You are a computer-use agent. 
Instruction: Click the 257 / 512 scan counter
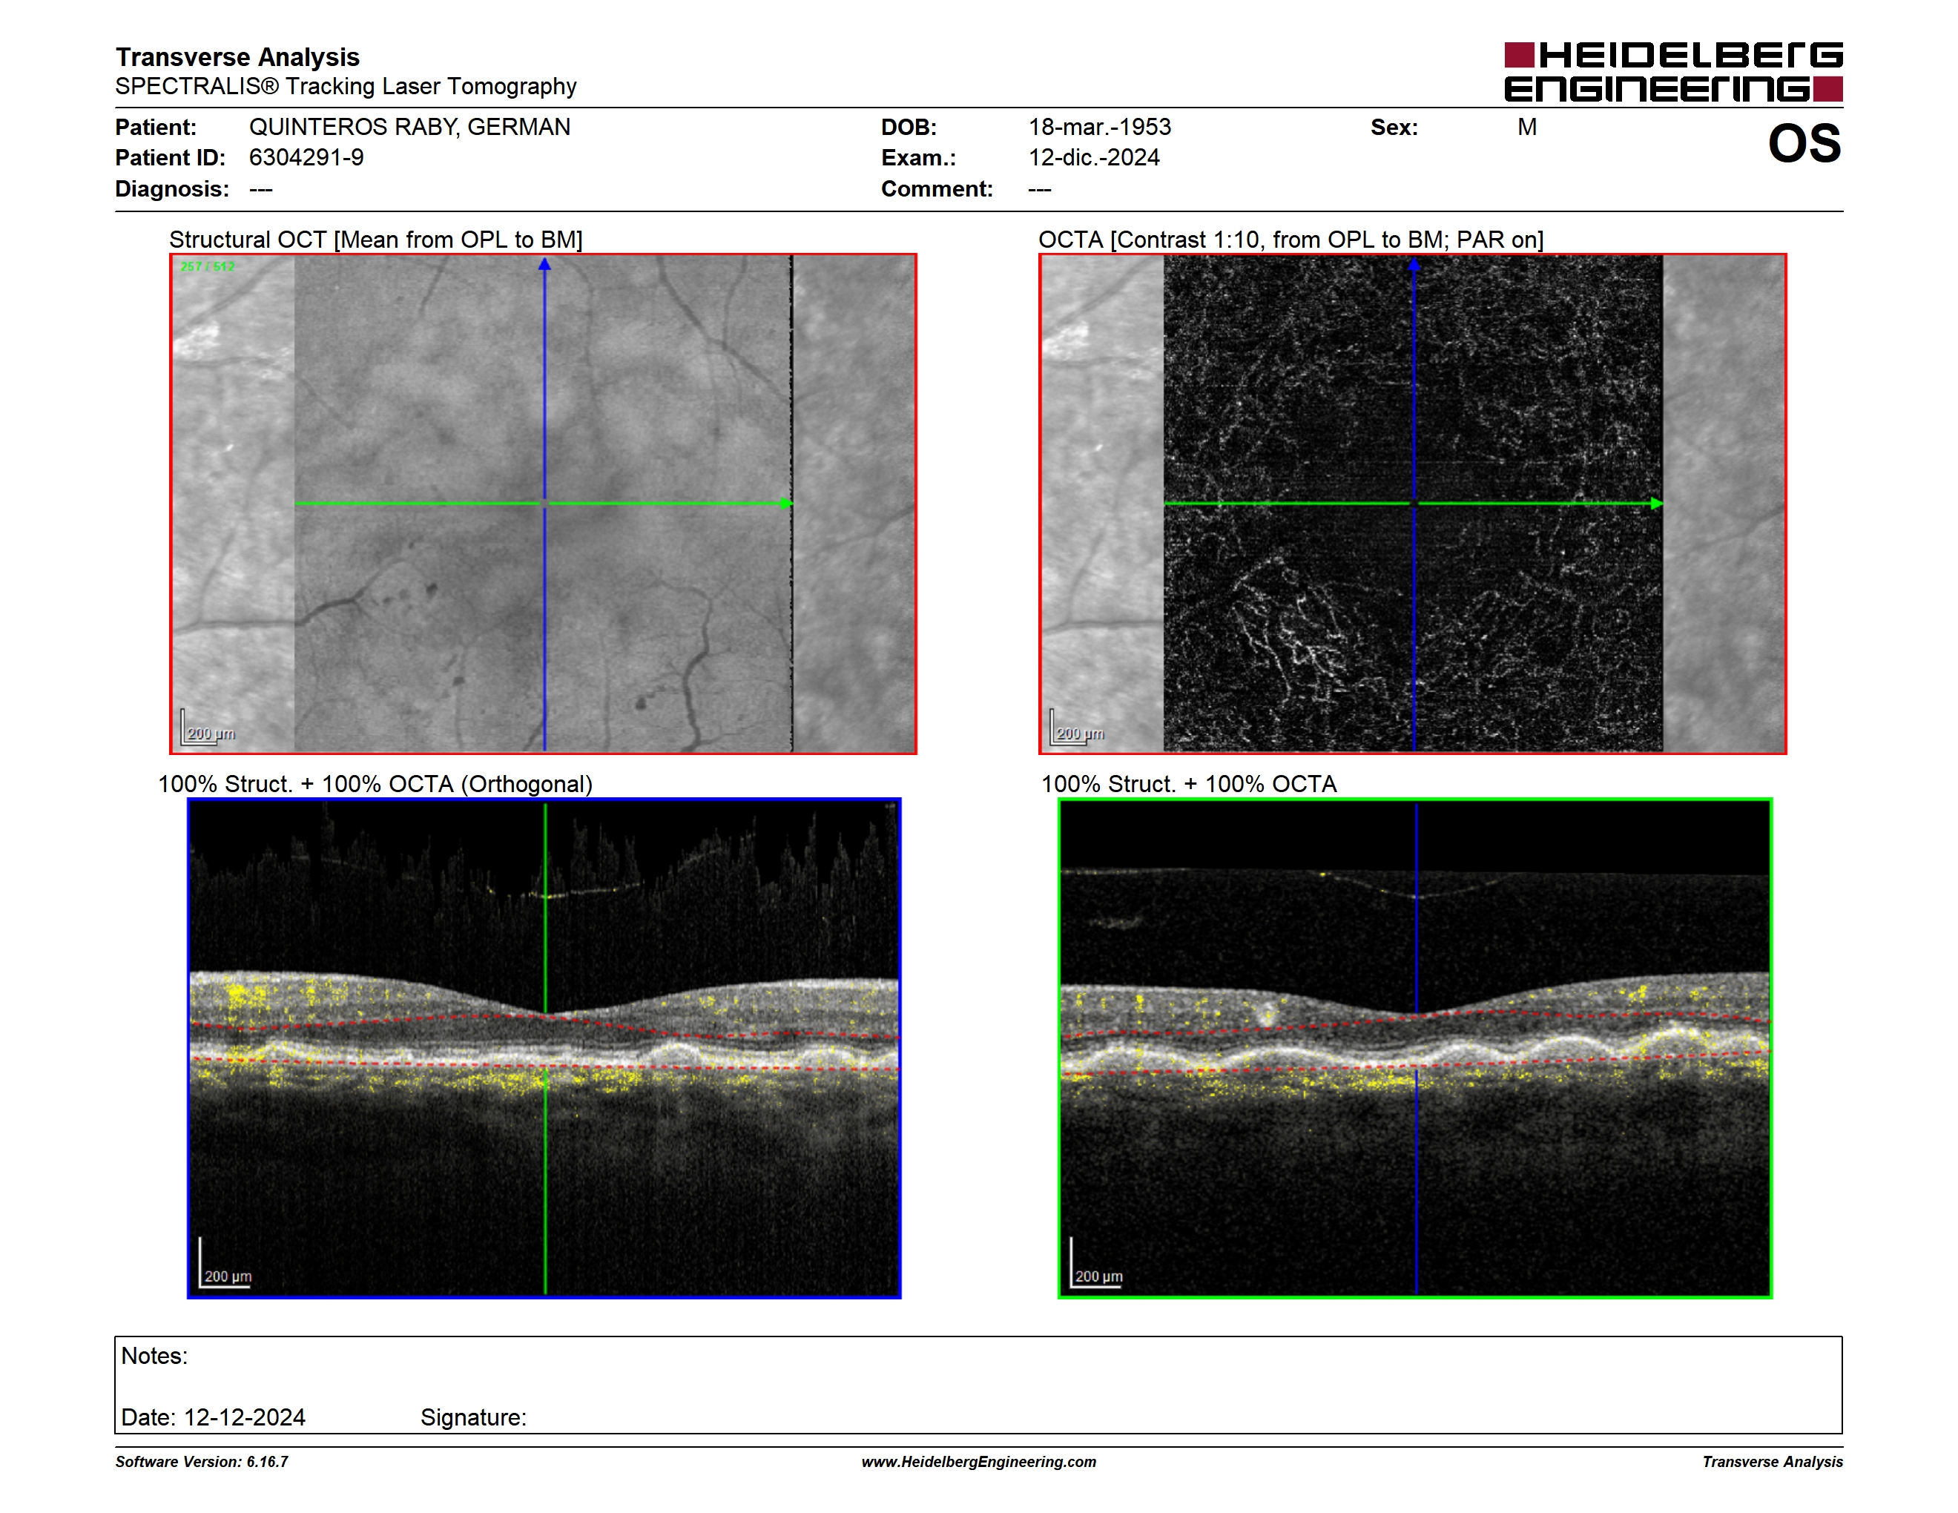pyautogui.click(x=207, y=266)
